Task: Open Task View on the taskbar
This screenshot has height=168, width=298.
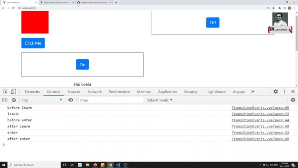Action: coord(72,165)
